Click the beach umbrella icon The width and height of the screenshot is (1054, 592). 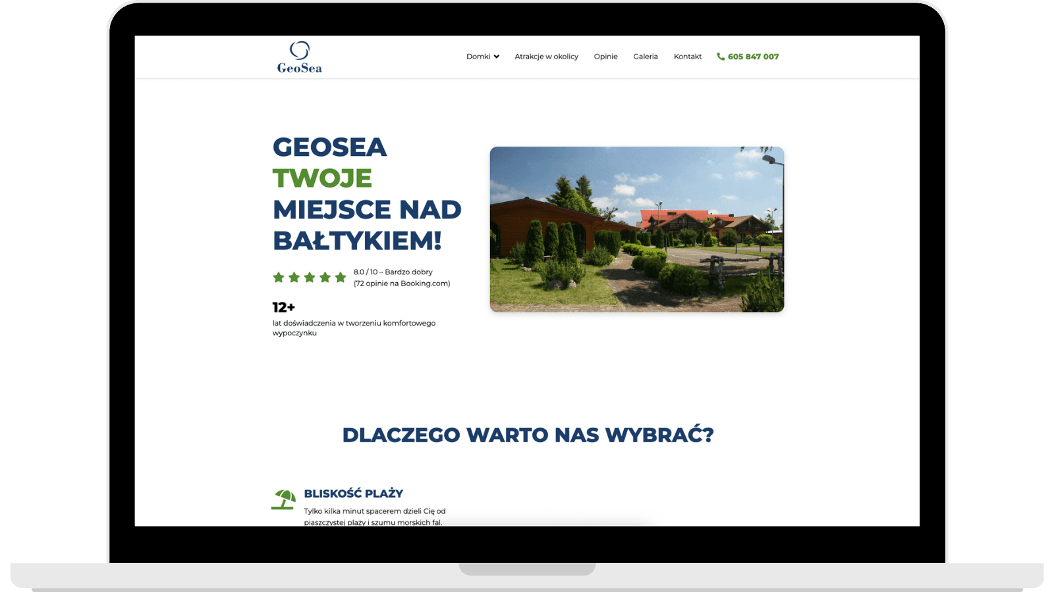coord(284,499)
